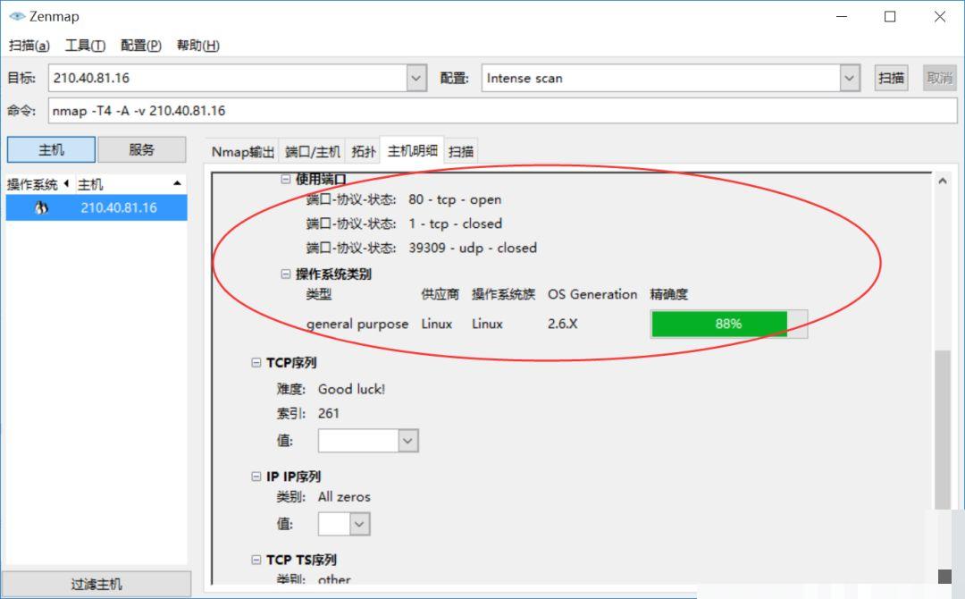The height and width of the screenshot is (599, 965).
Task: Click port entry 80 - tcp - open
Action: 455,199
